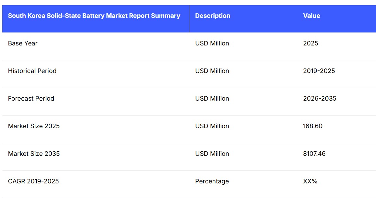Click the Market Size 2025 label
Viewport: 376px width, 198px height.
click(34, 126)
